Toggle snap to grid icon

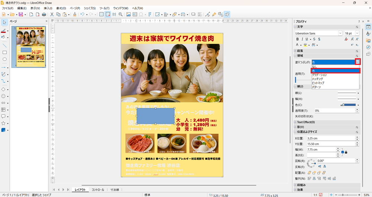click(x=108, y=14)
